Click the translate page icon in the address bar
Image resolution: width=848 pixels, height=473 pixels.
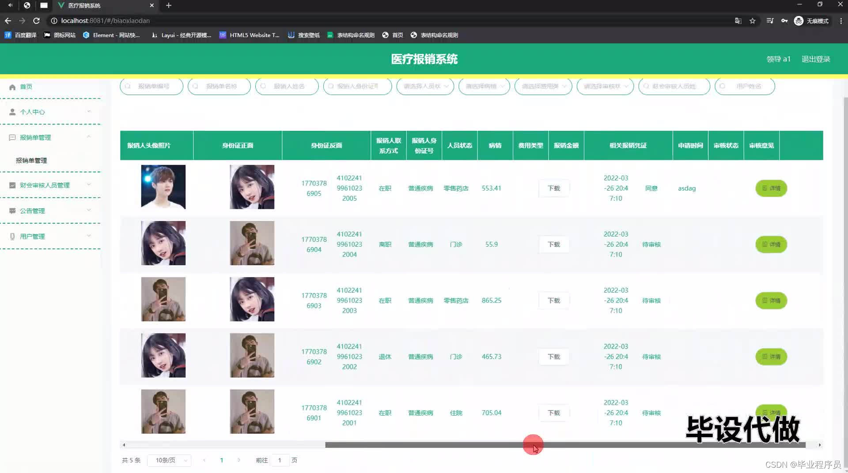738,21
